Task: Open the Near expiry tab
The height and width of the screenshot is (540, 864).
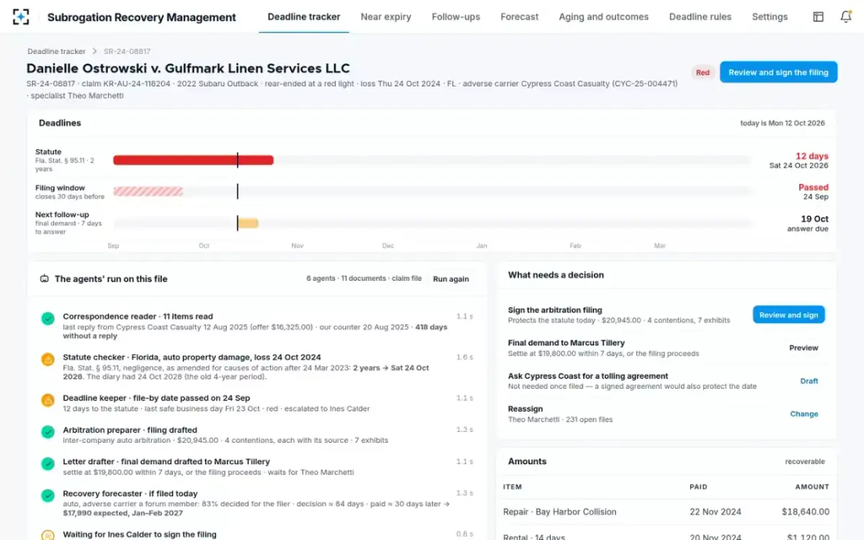Action: pos(386,17)
